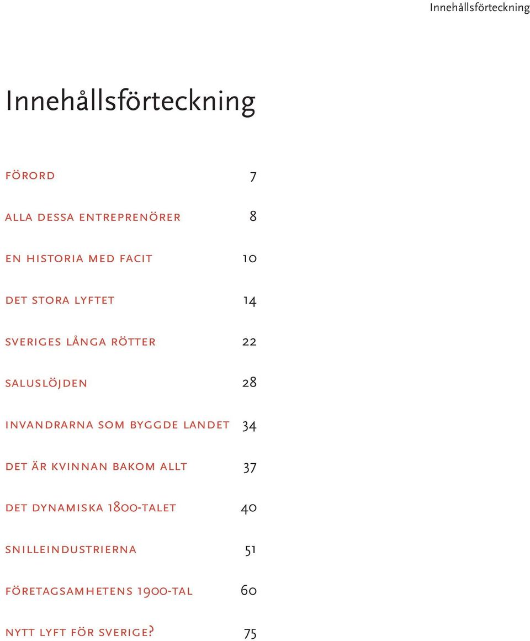This screenshot has height=641, width=530.
Task: Click the large Innehållsförteckning heading
Action: tap(130, 101)
